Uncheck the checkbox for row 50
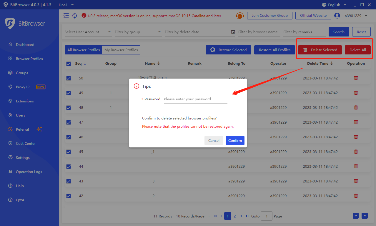Screen dimensions: 376x226 tap(69, 78)
